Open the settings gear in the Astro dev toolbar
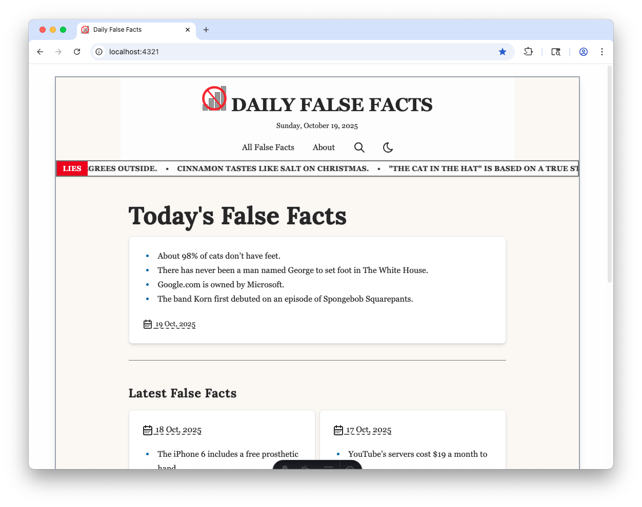This screenshot has width=642, height=507. (x=351, y=467)
